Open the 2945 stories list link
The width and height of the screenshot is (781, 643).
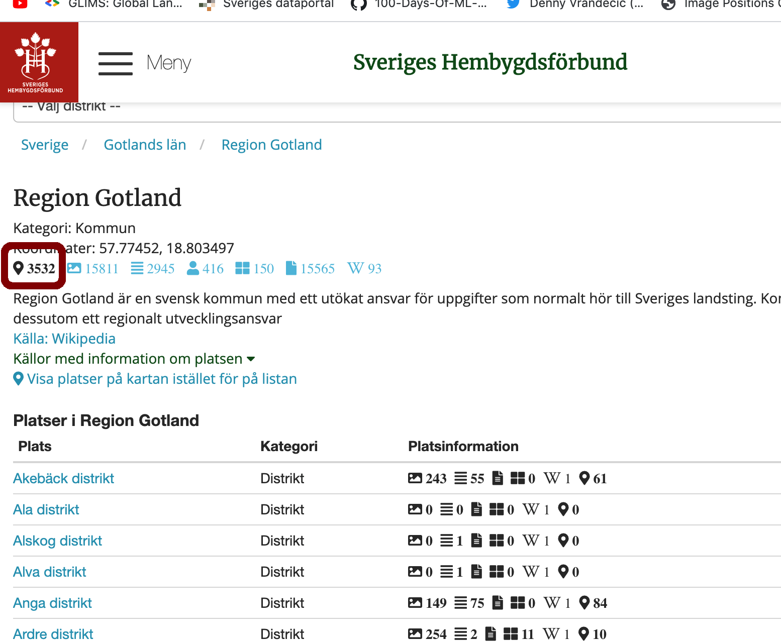pos(153,268)
